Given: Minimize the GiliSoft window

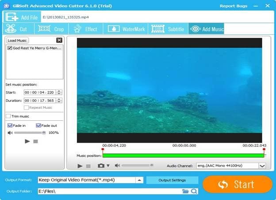Looking at the screenshot, I should tap(256, 6).
